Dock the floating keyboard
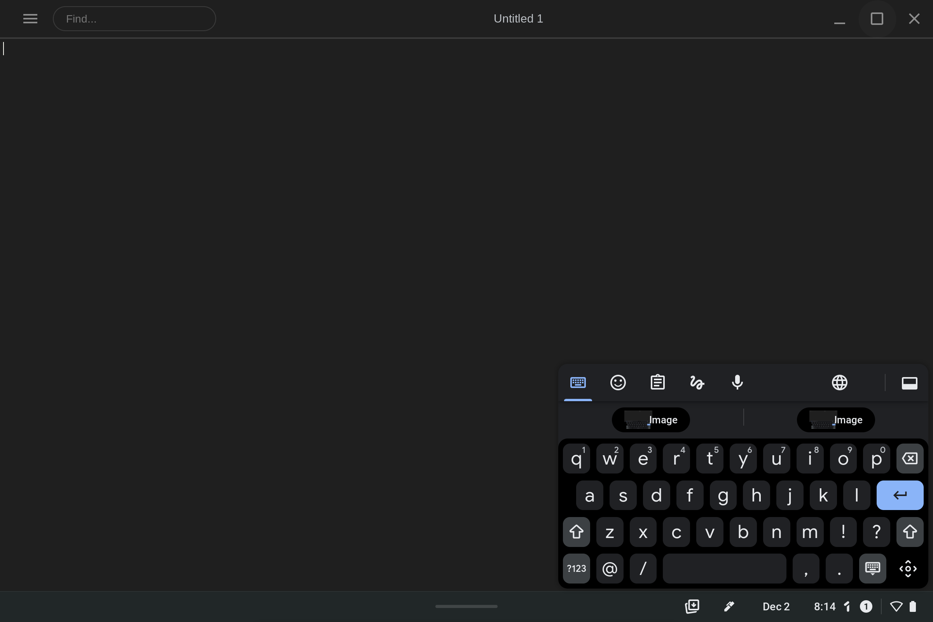The width and height of the screenshot is (933, 622). pyautogui.click(x=909, y=383)
